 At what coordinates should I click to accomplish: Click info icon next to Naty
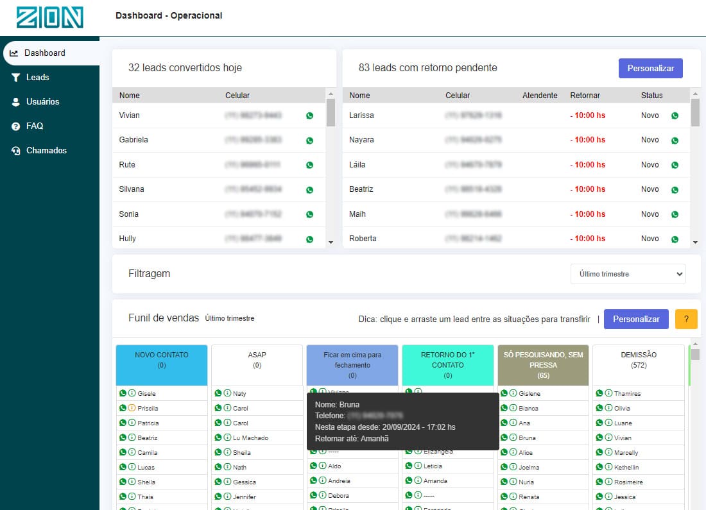(227, 393)
